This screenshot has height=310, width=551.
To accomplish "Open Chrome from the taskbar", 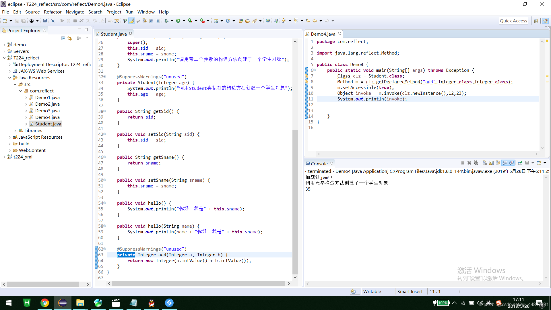I will 44,303.
